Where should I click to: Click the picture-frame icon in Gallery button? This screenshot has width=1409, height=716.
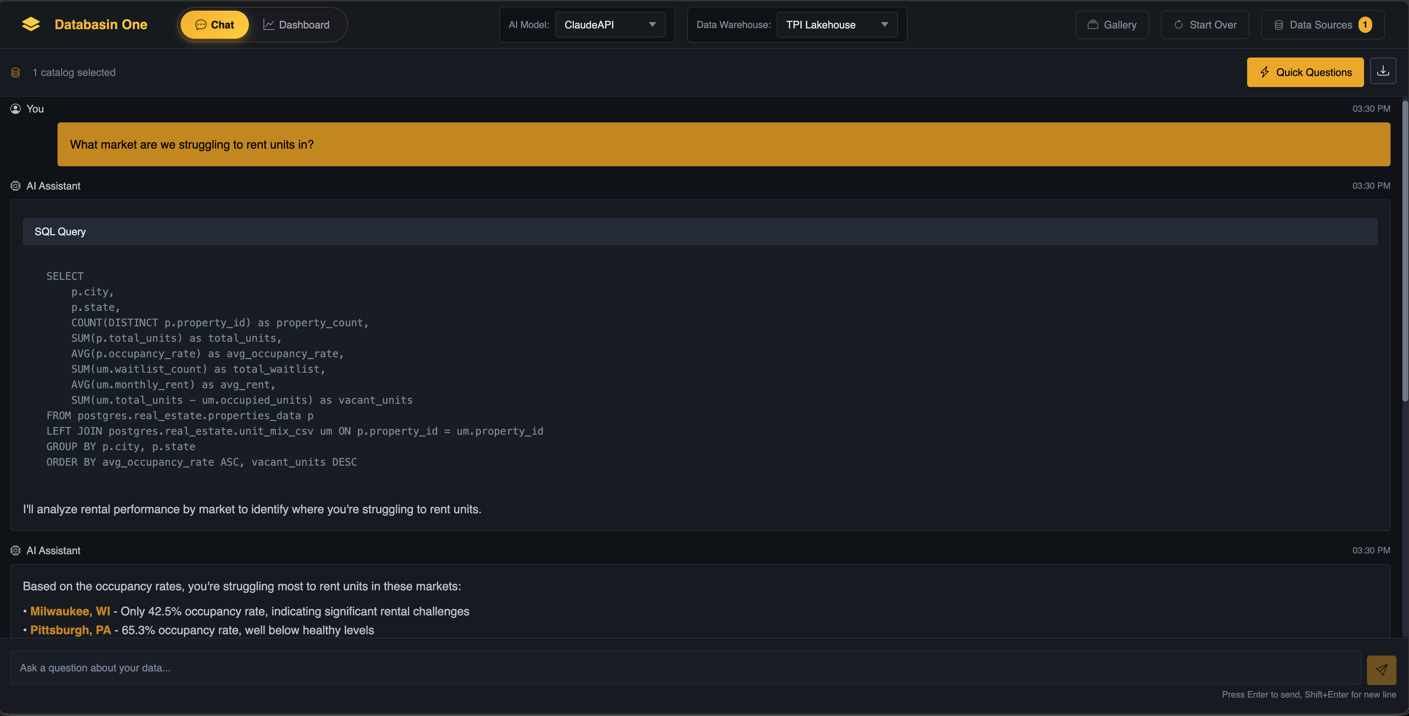click(1093, 24)
